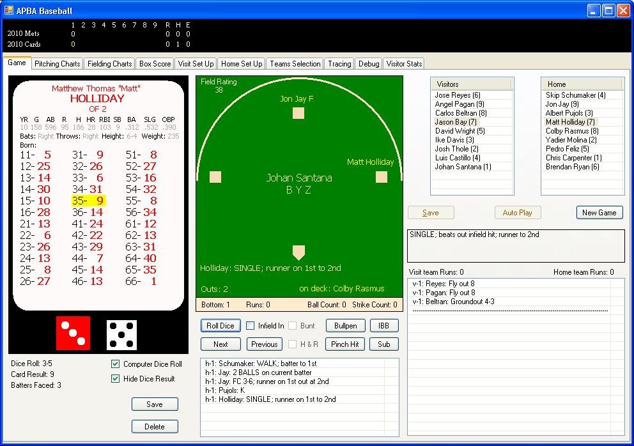Click the APBA Baseball title bar icon
The height and width of the screenshot is (446, 634).
pos(8,10)
